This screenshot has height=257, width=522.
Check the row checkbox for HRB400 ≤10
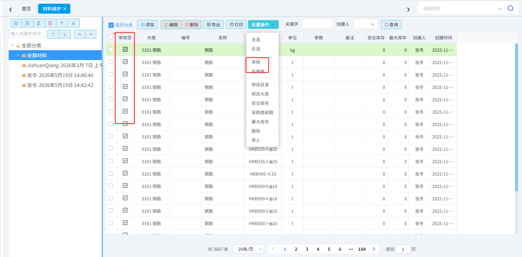(x=111, y=173)
